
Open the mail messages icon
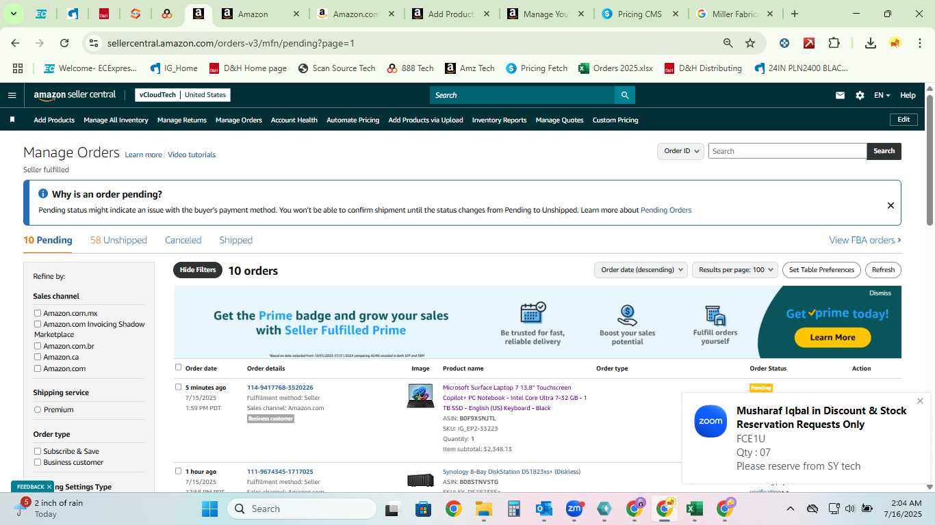[840, 95]
